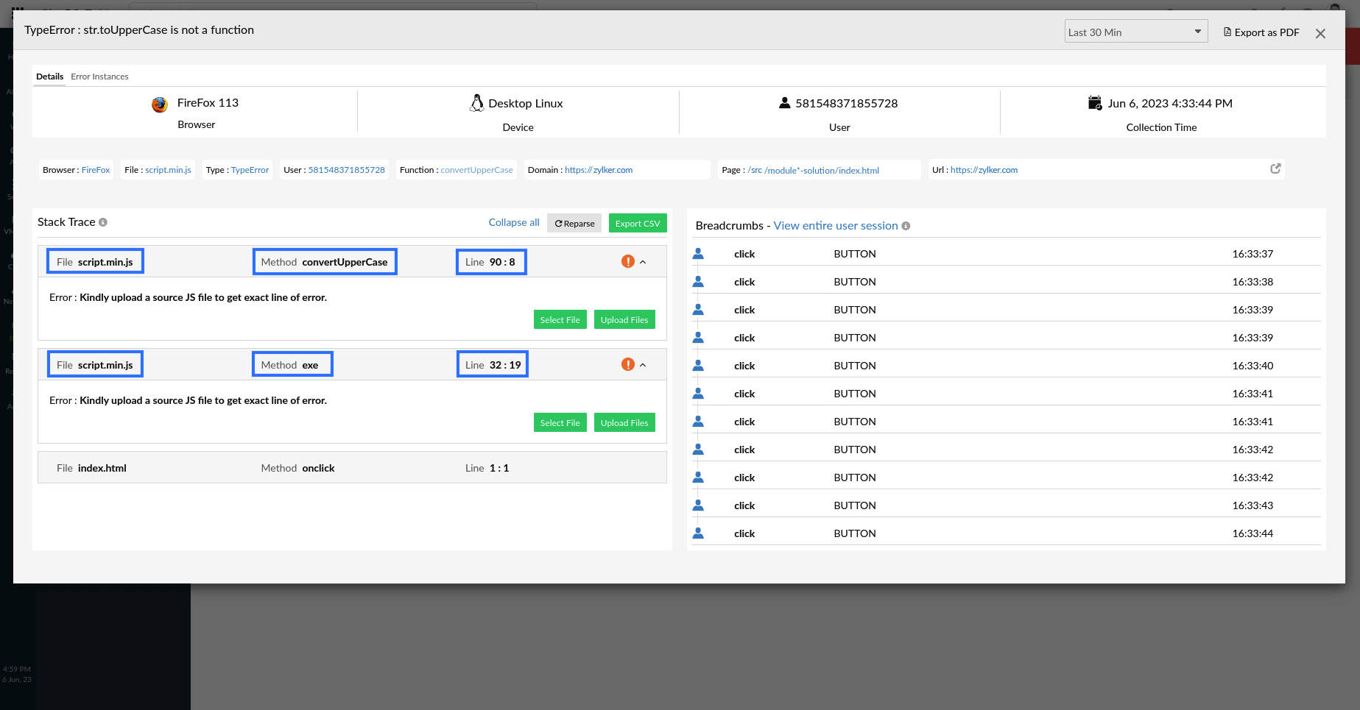Collapse the exe method stack frame chevron
The image size is (1360, 710).
pos(643,365)
